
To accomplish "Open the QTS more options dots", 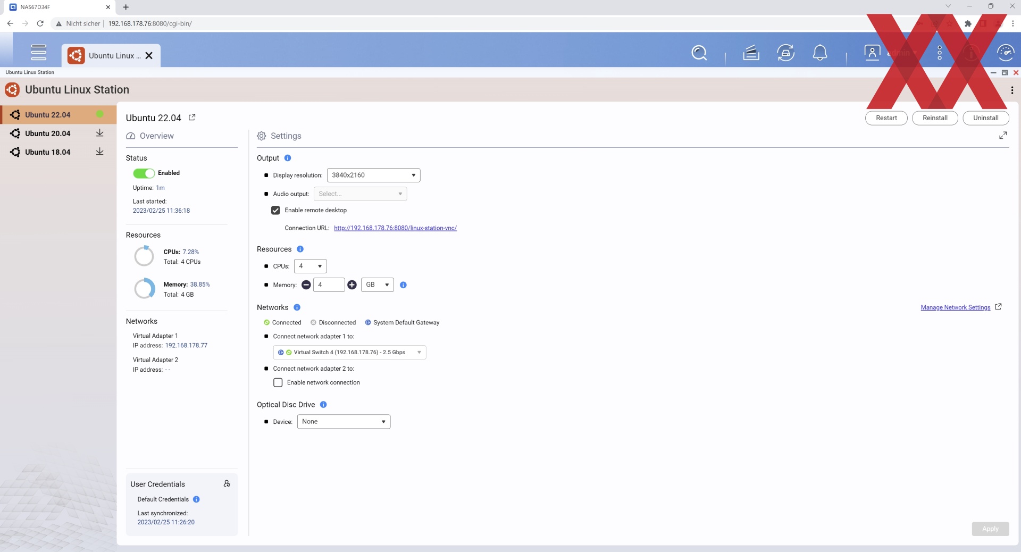I will coord(940,53).
